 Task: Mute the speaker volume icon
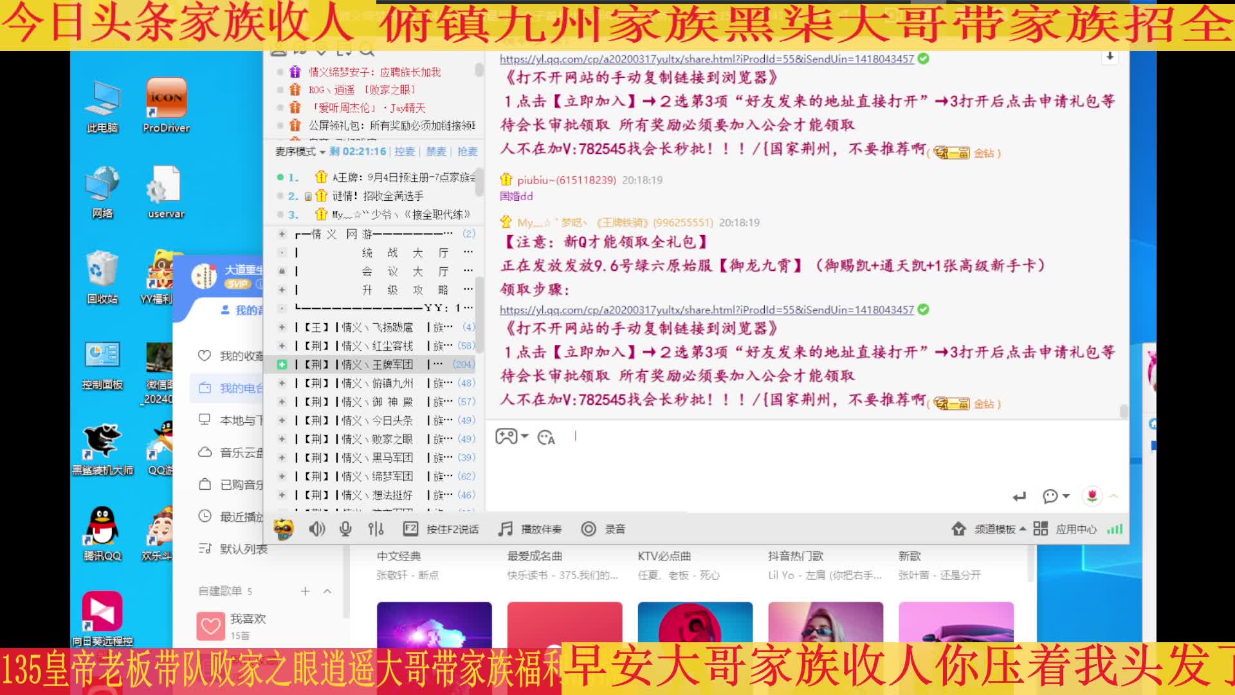[316, 529]
